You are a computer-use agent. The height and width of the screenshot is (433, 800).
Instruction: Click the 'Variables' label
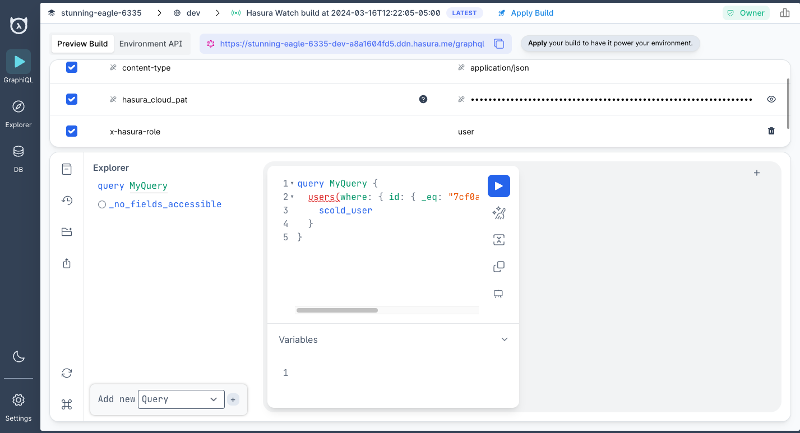pyautogui.click(x=298, y=340)
